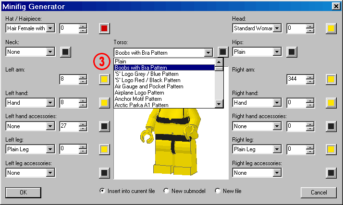Image resolution: width=343 pixels, height=205 pixels.
Task: Choose 'Plain' in the Torso list
Action: click(164, 61)
